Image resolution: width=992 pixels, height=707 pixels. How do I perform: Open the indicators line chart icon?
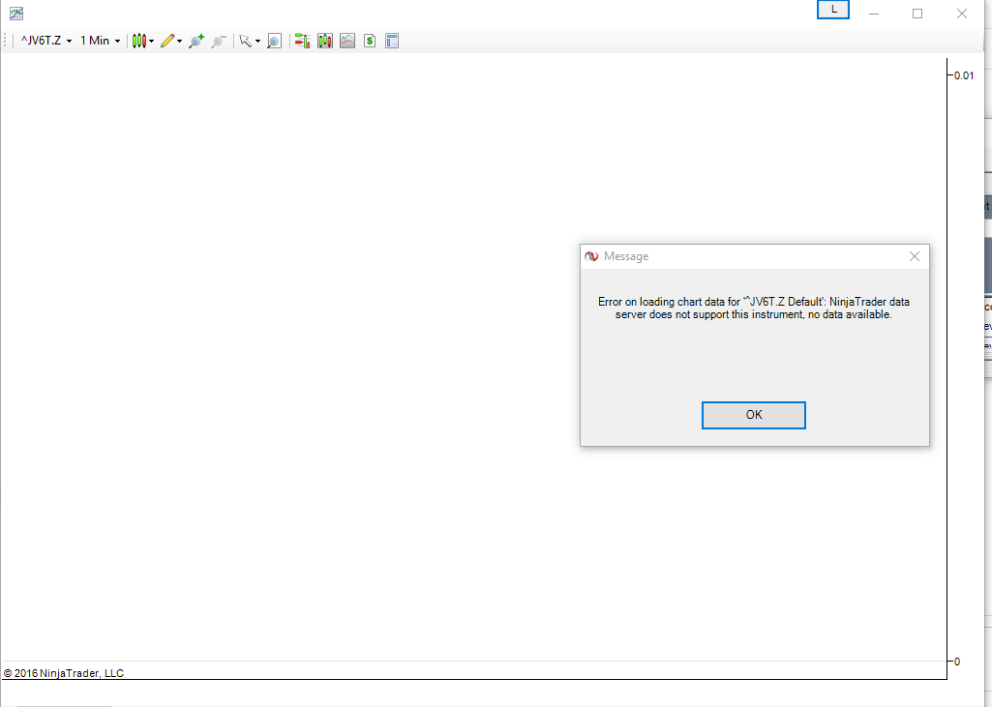[347, 41]
